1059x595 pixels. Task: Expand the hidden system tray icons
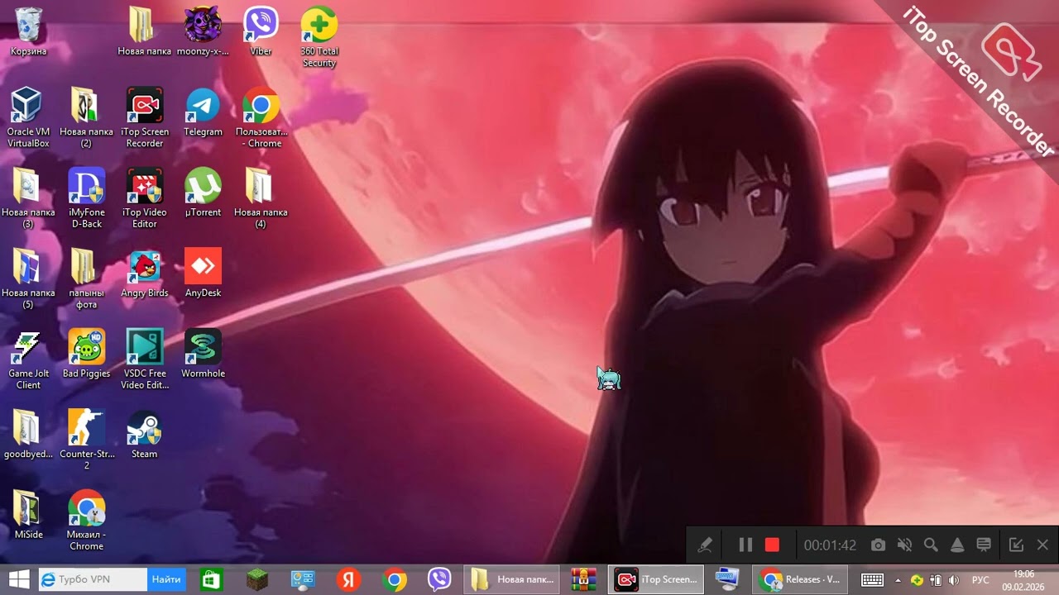[x=898, y=579]
